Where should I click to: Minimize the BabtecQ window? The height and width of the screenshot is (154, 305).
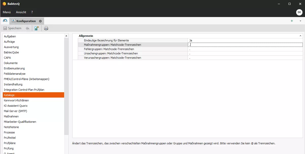pyautogui.click(x=278, y=4)
